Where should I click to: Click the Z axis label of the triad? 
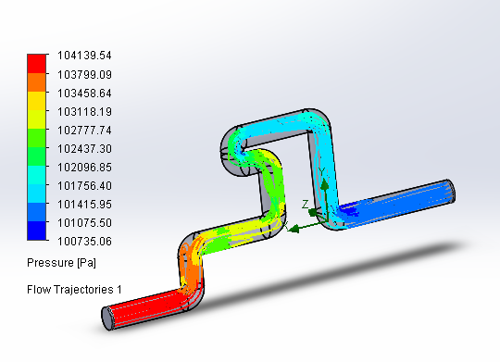click(306, 204)
